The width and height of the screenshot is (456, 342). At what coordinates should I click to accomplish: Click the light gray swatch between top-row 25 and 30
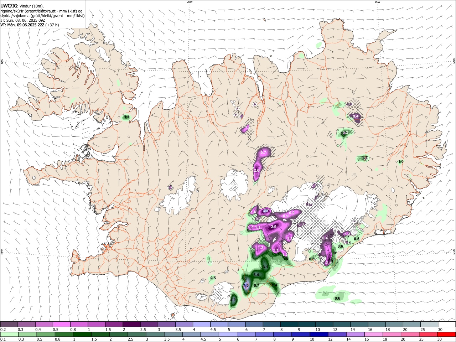[x=429, y=324]
